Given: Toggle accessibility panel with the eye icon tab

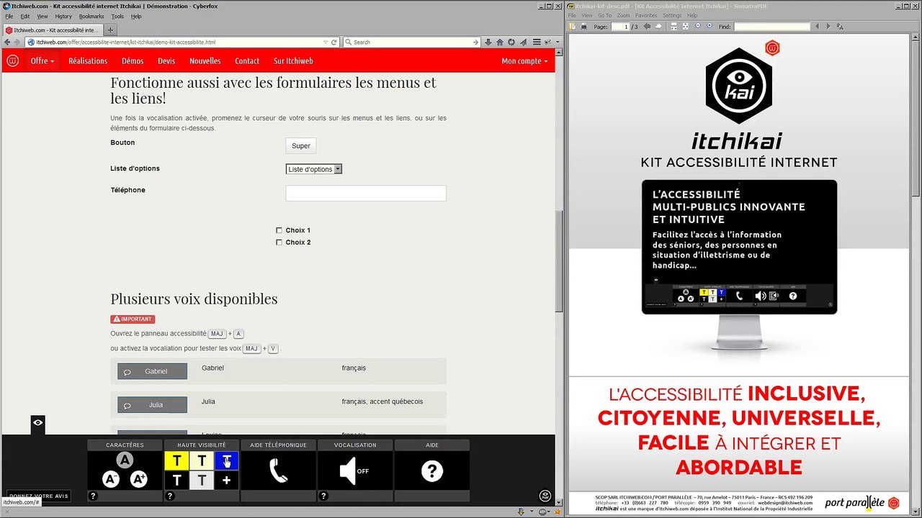Looking at the screenshot, I should tap(37, 423).
